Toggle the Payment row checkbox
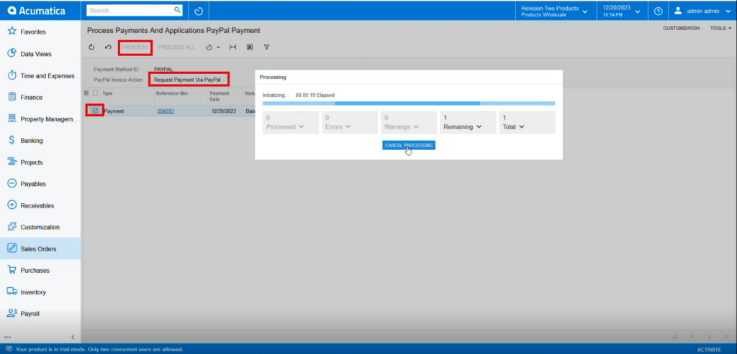737x354 pixels. pyautogui.click(x=96, y=111)
